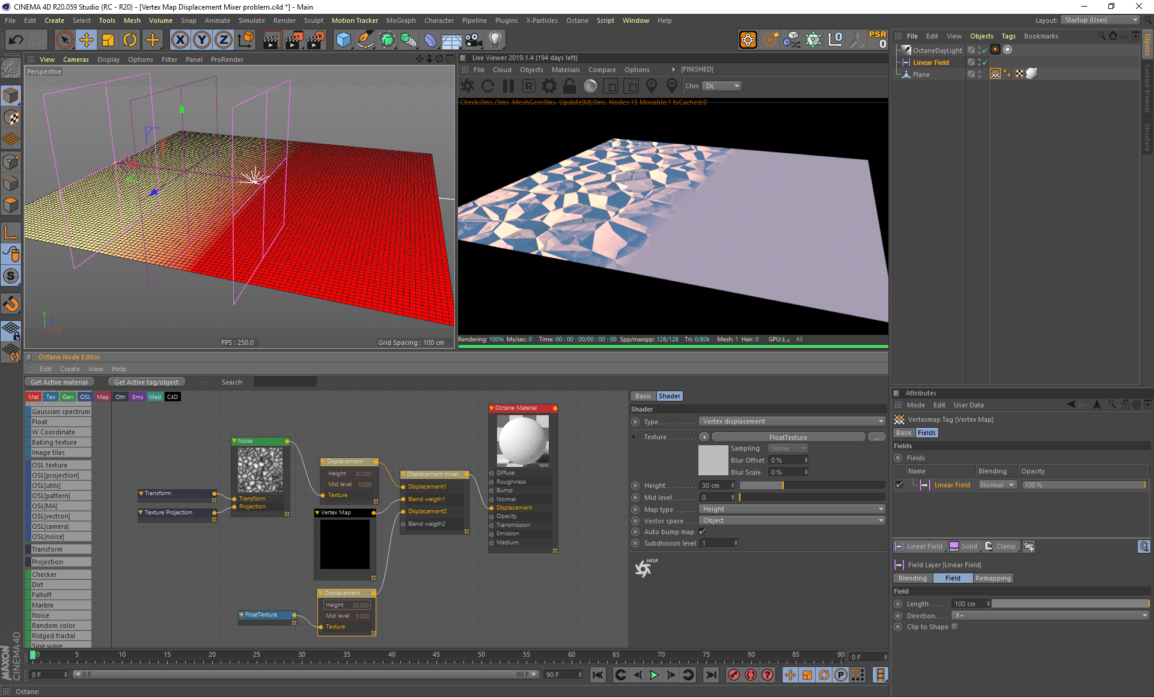1154x697 pixels.
Task: Open the Map type dropdown
Action: click(792, 509)
